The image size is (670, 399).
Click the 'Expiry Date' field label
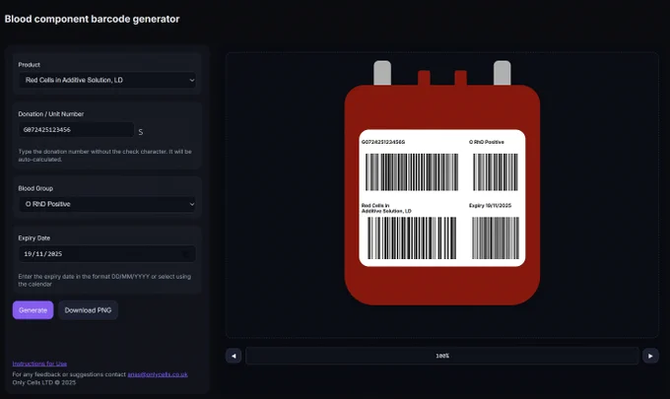point(34,238)
